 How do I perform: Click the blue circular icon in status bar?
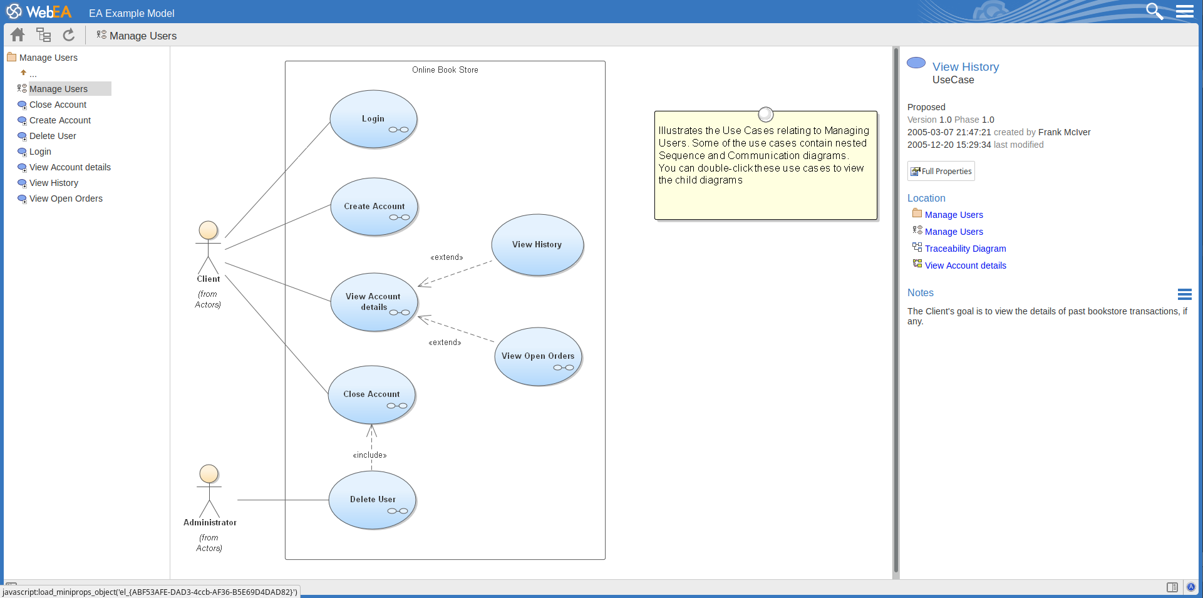coord(1190,587)
